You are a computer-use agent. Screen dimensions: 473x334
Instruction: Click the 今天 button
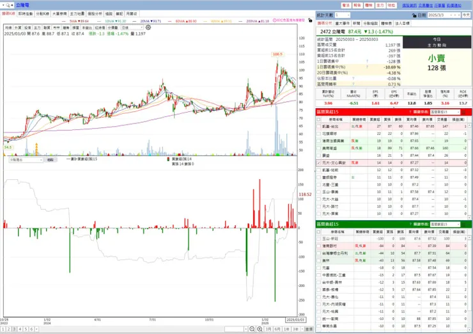point(466,15)
